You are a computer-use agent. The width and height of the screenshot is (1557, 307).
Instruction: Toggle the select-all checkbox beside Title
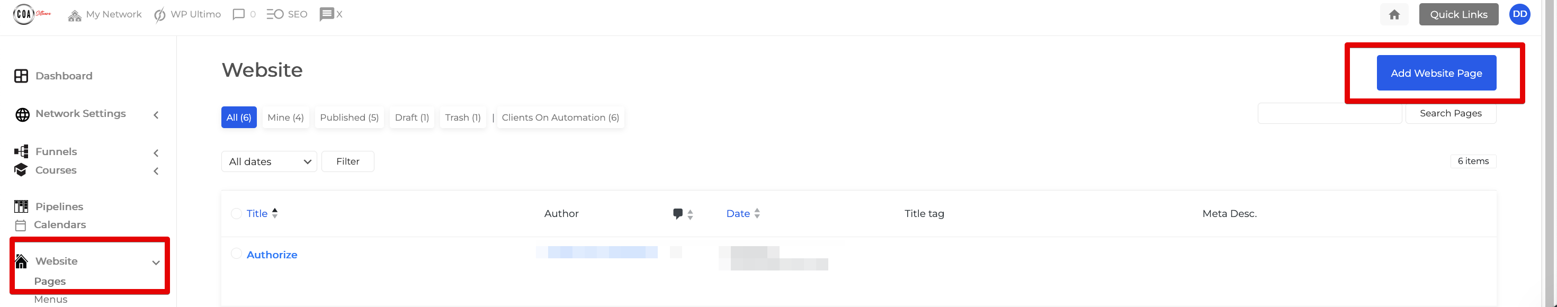[236, 213]
